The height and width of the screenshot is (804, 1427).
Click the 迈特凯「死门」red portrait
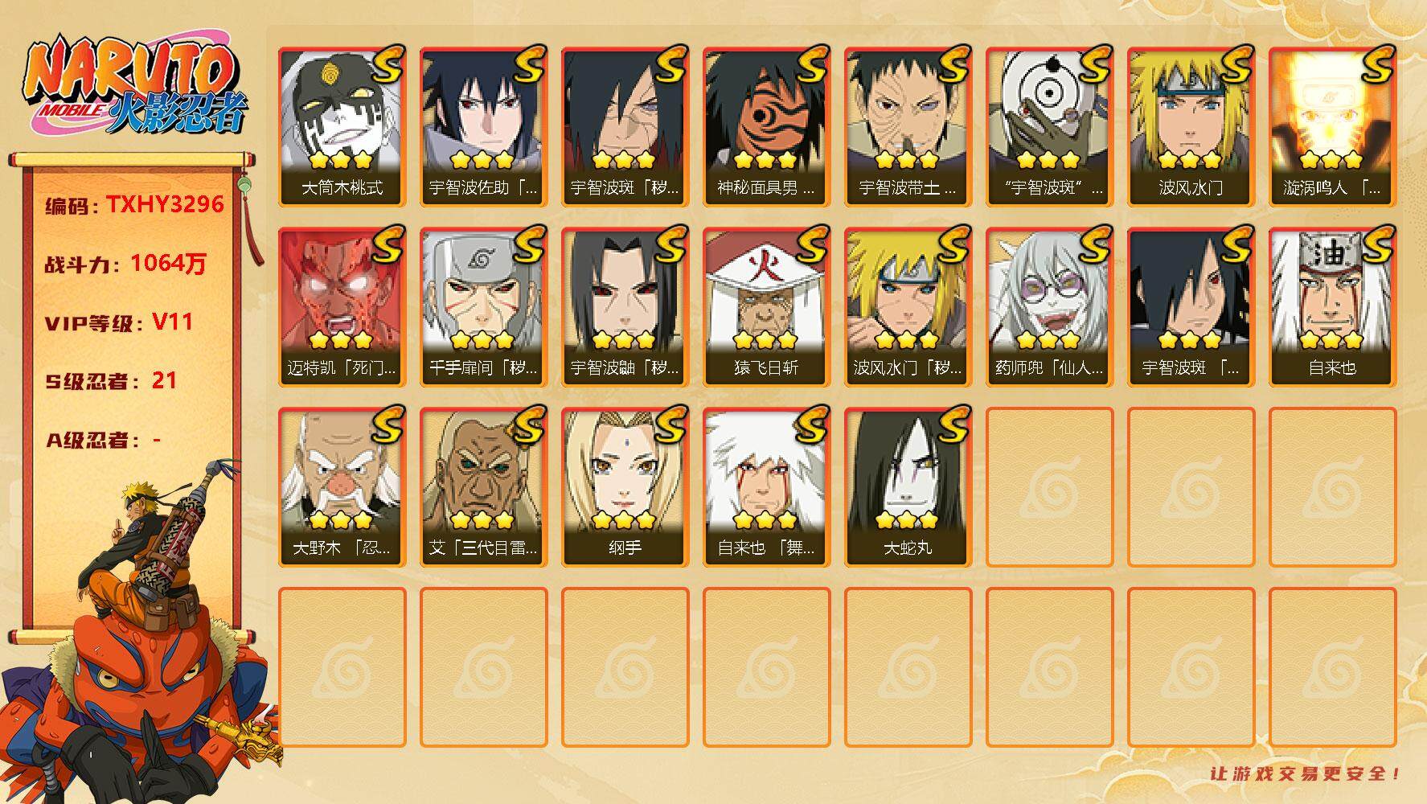342,307
